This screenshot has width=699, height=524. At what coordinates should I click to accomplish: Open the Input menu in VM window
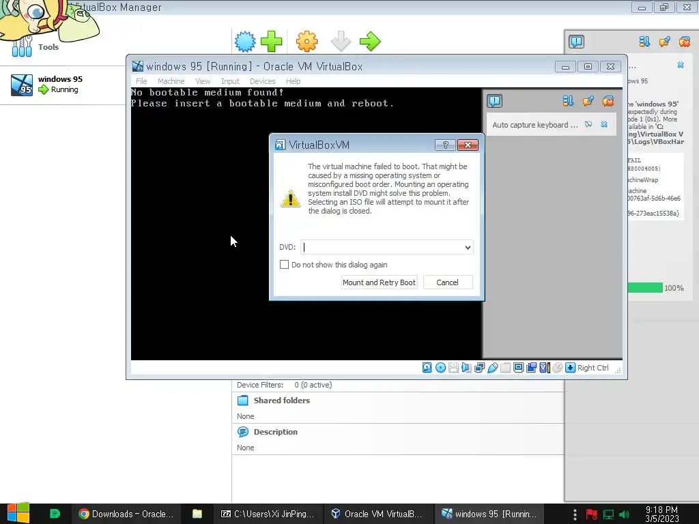coord(230,81)
